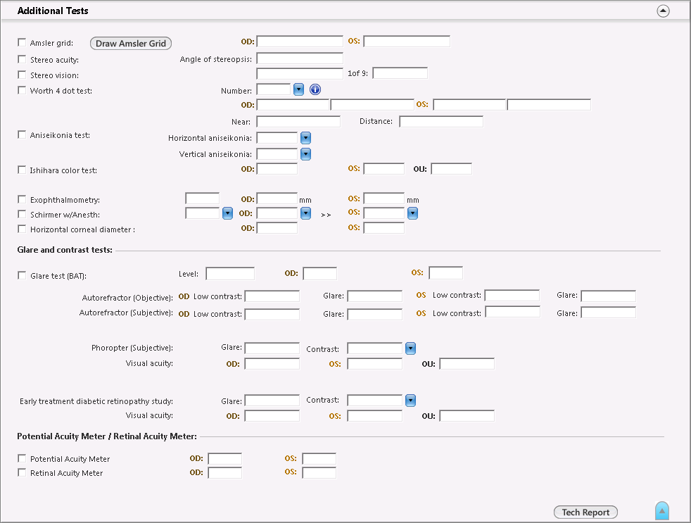Click the Amsler grid OD input field
The image size is (691, 523).
(300, 42)
